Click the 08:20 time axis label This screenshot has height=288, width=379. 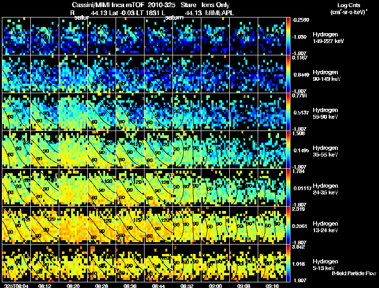(x=73, y=286)
